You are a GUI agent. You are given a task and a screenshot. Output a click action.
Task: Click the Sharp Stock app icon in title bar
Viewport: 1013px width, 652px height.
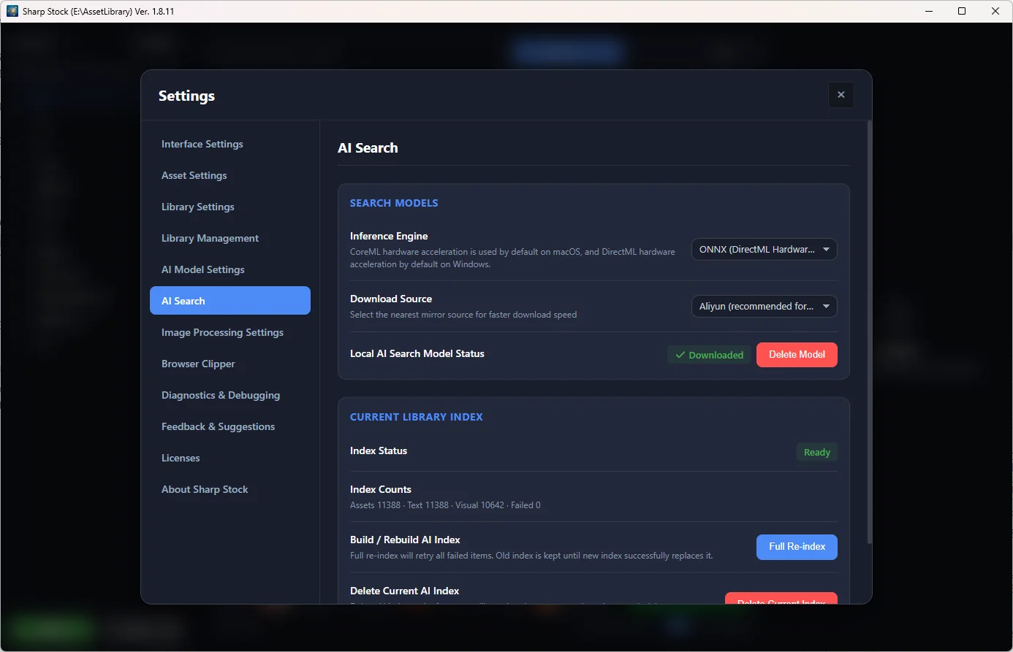12,11
